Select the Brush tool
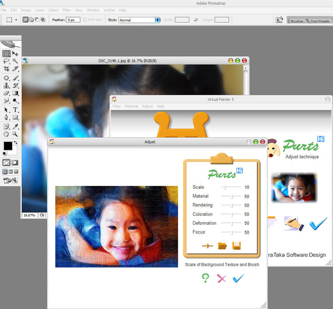This screenshot has height=309, width=333. 15,78
